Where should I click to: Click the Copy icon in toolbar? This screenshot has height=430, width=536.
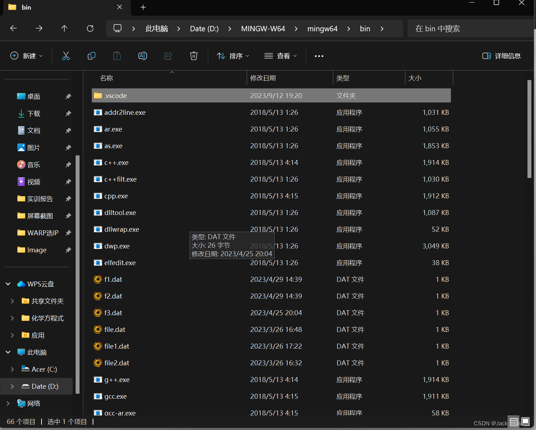(x=92, y=56)
